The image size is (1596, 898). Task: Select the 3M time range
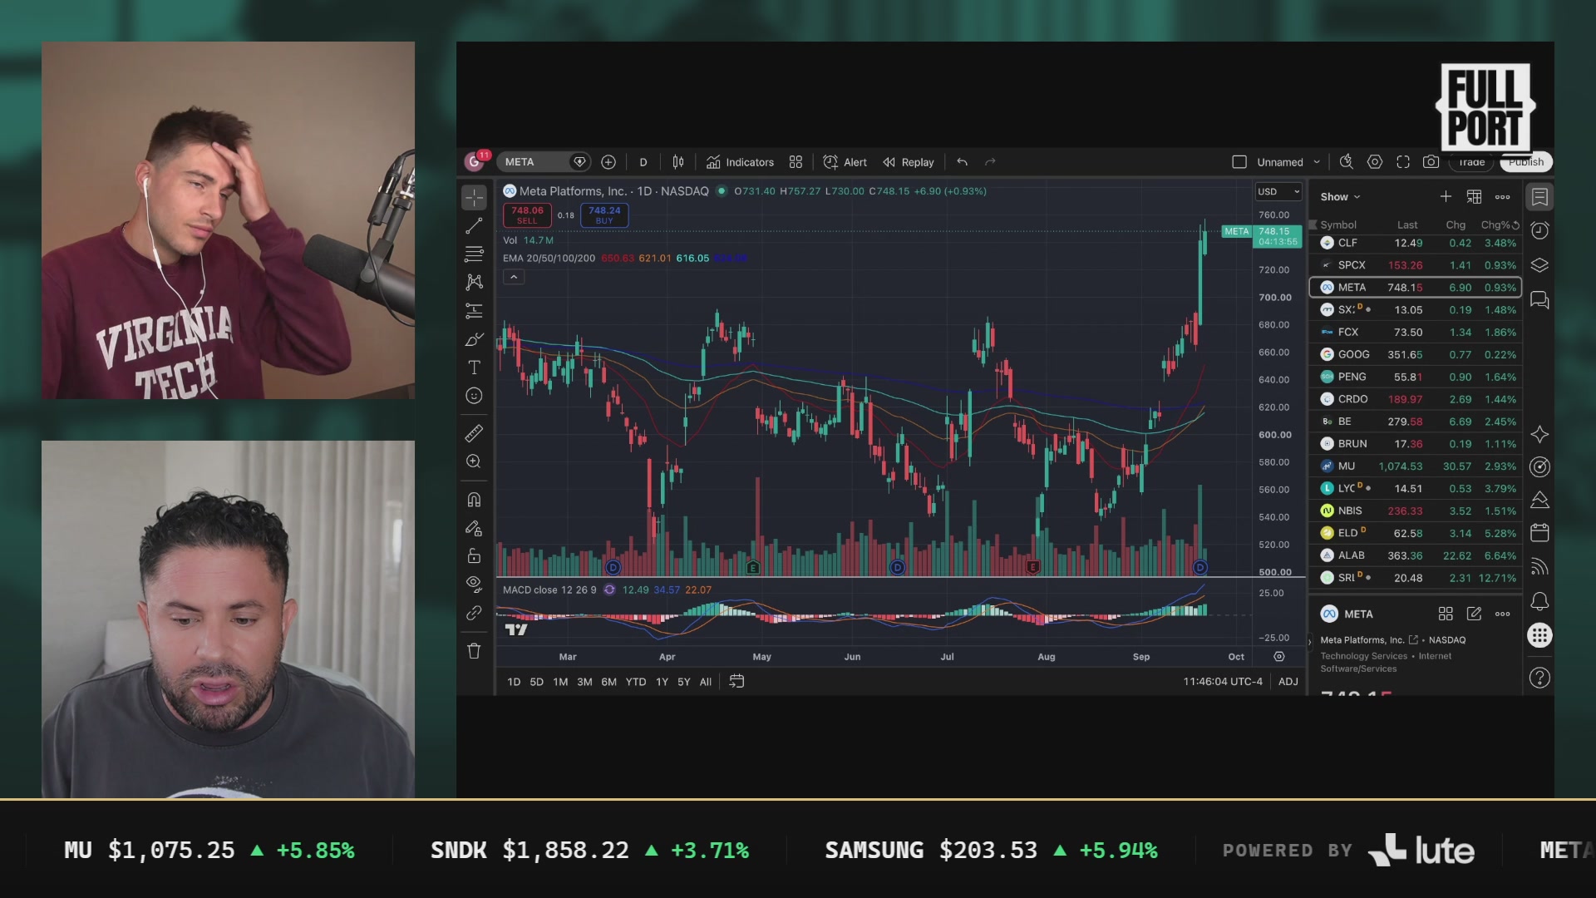[584, 682]
